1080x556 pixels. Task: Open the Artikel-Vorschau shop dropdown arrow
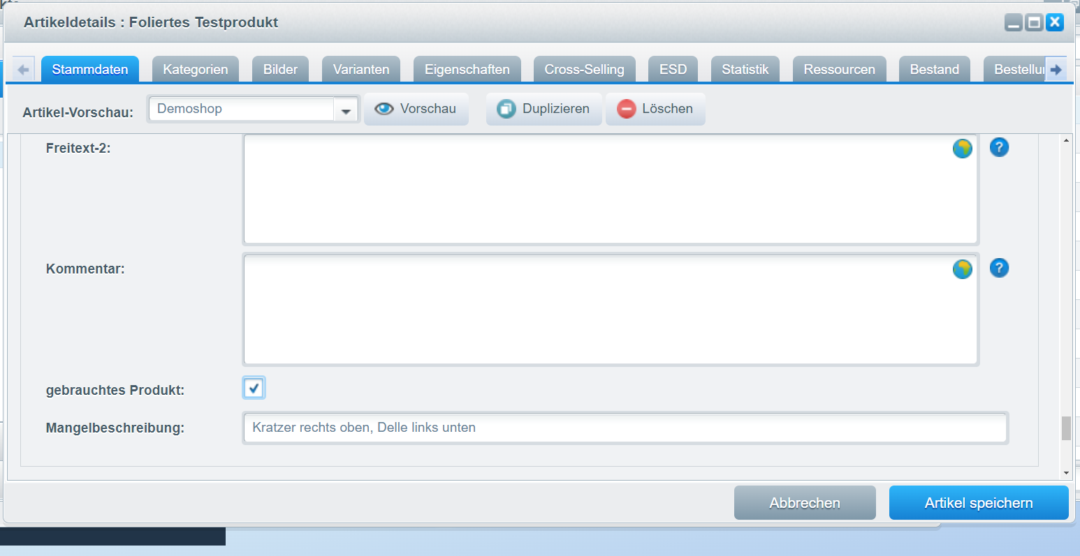point(346,110)
